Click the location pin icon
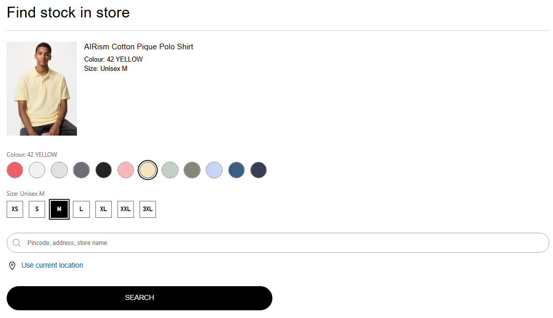This screenshot has width=553, height=318. click(12, 266)
